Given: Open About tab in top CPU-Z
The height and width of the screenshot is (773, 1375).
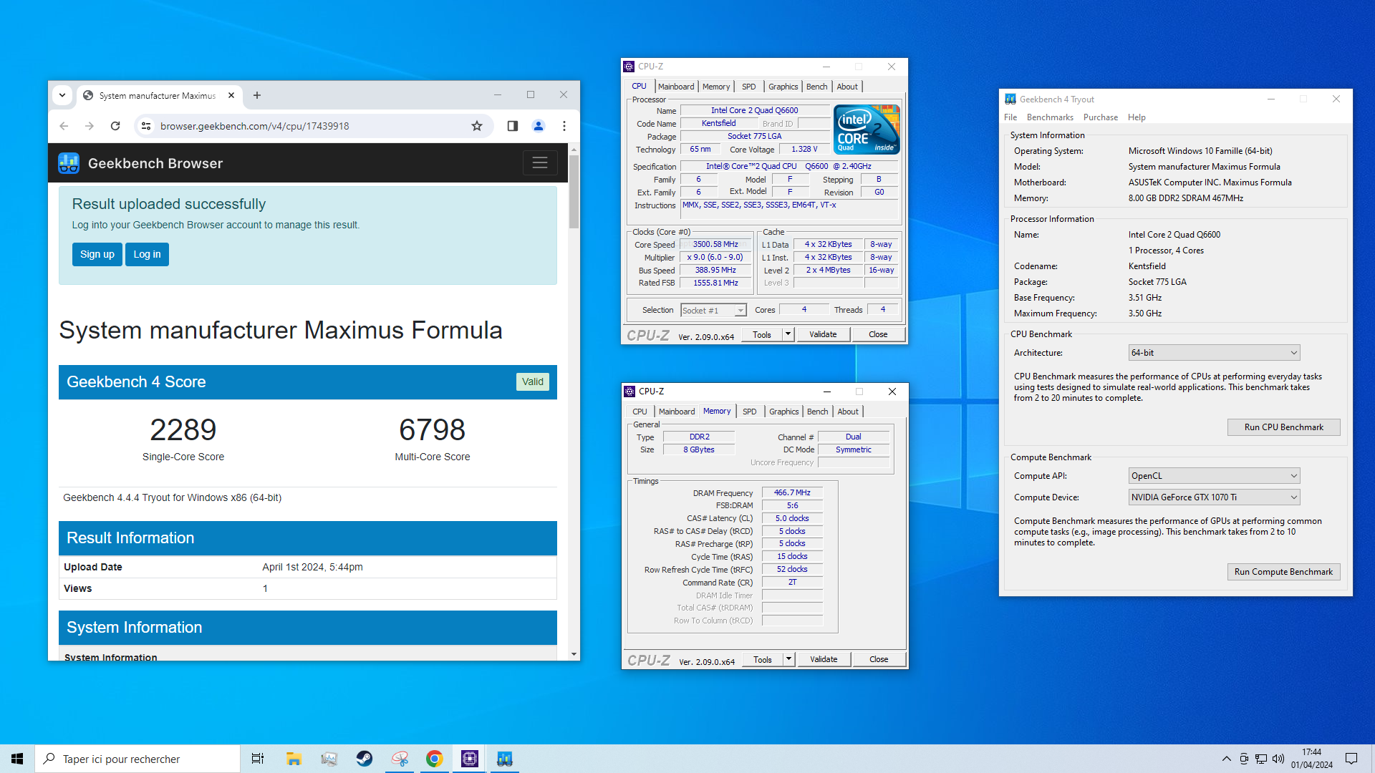Looking at the screenshot, I should [847, 87].
